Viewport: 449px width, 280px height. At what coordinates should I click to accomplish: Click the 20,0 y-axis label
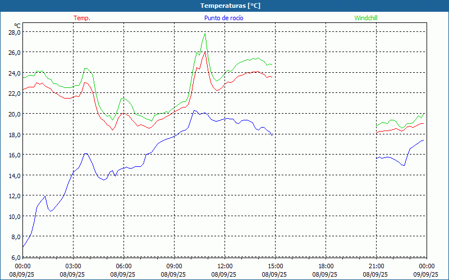coord(14,114)
